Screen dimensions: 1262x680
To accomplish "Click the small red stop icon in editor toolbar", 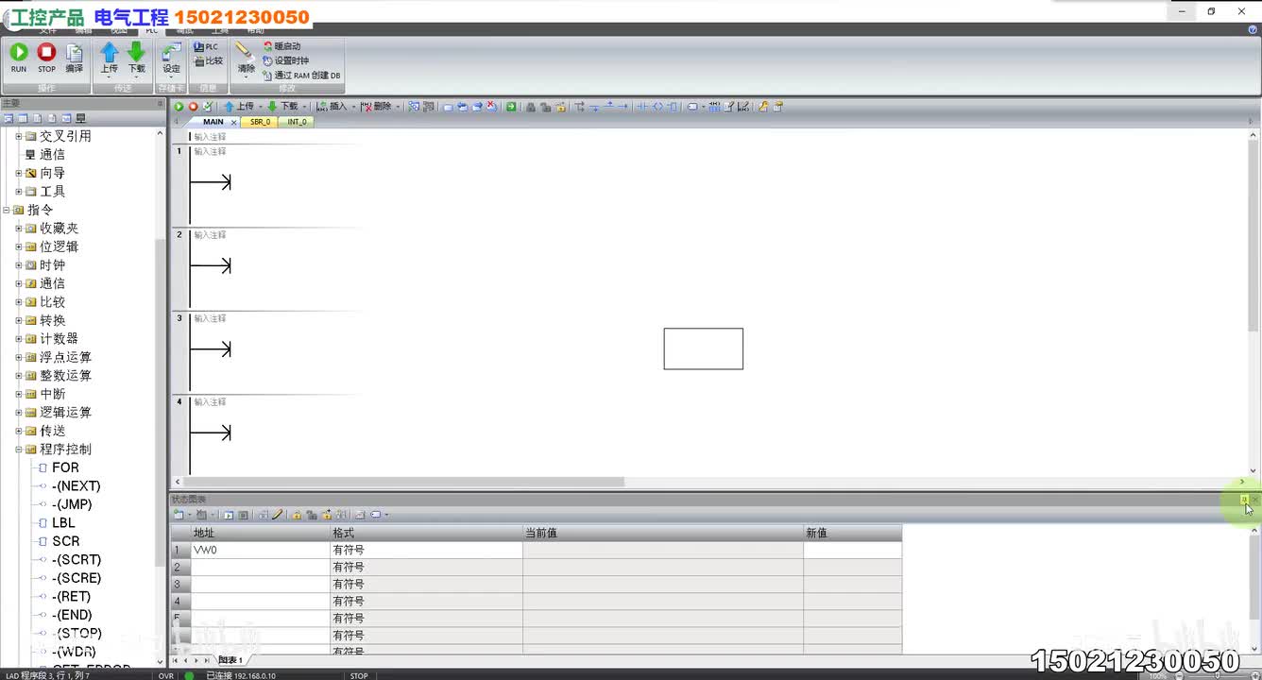I will click(x=193, y=107).
